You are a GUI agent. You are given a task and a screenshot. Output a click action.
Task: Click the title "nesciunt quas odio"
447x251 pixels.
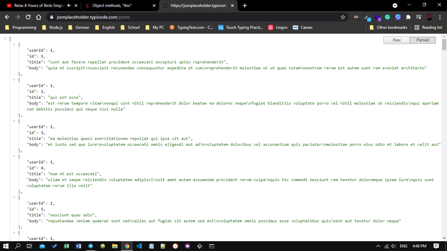[x=72, y=215]
